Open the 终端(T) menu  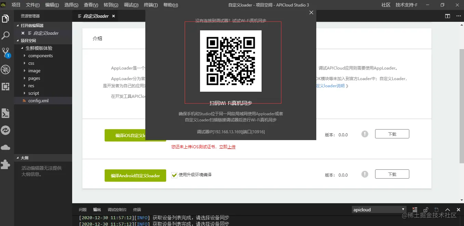[151, 5]
